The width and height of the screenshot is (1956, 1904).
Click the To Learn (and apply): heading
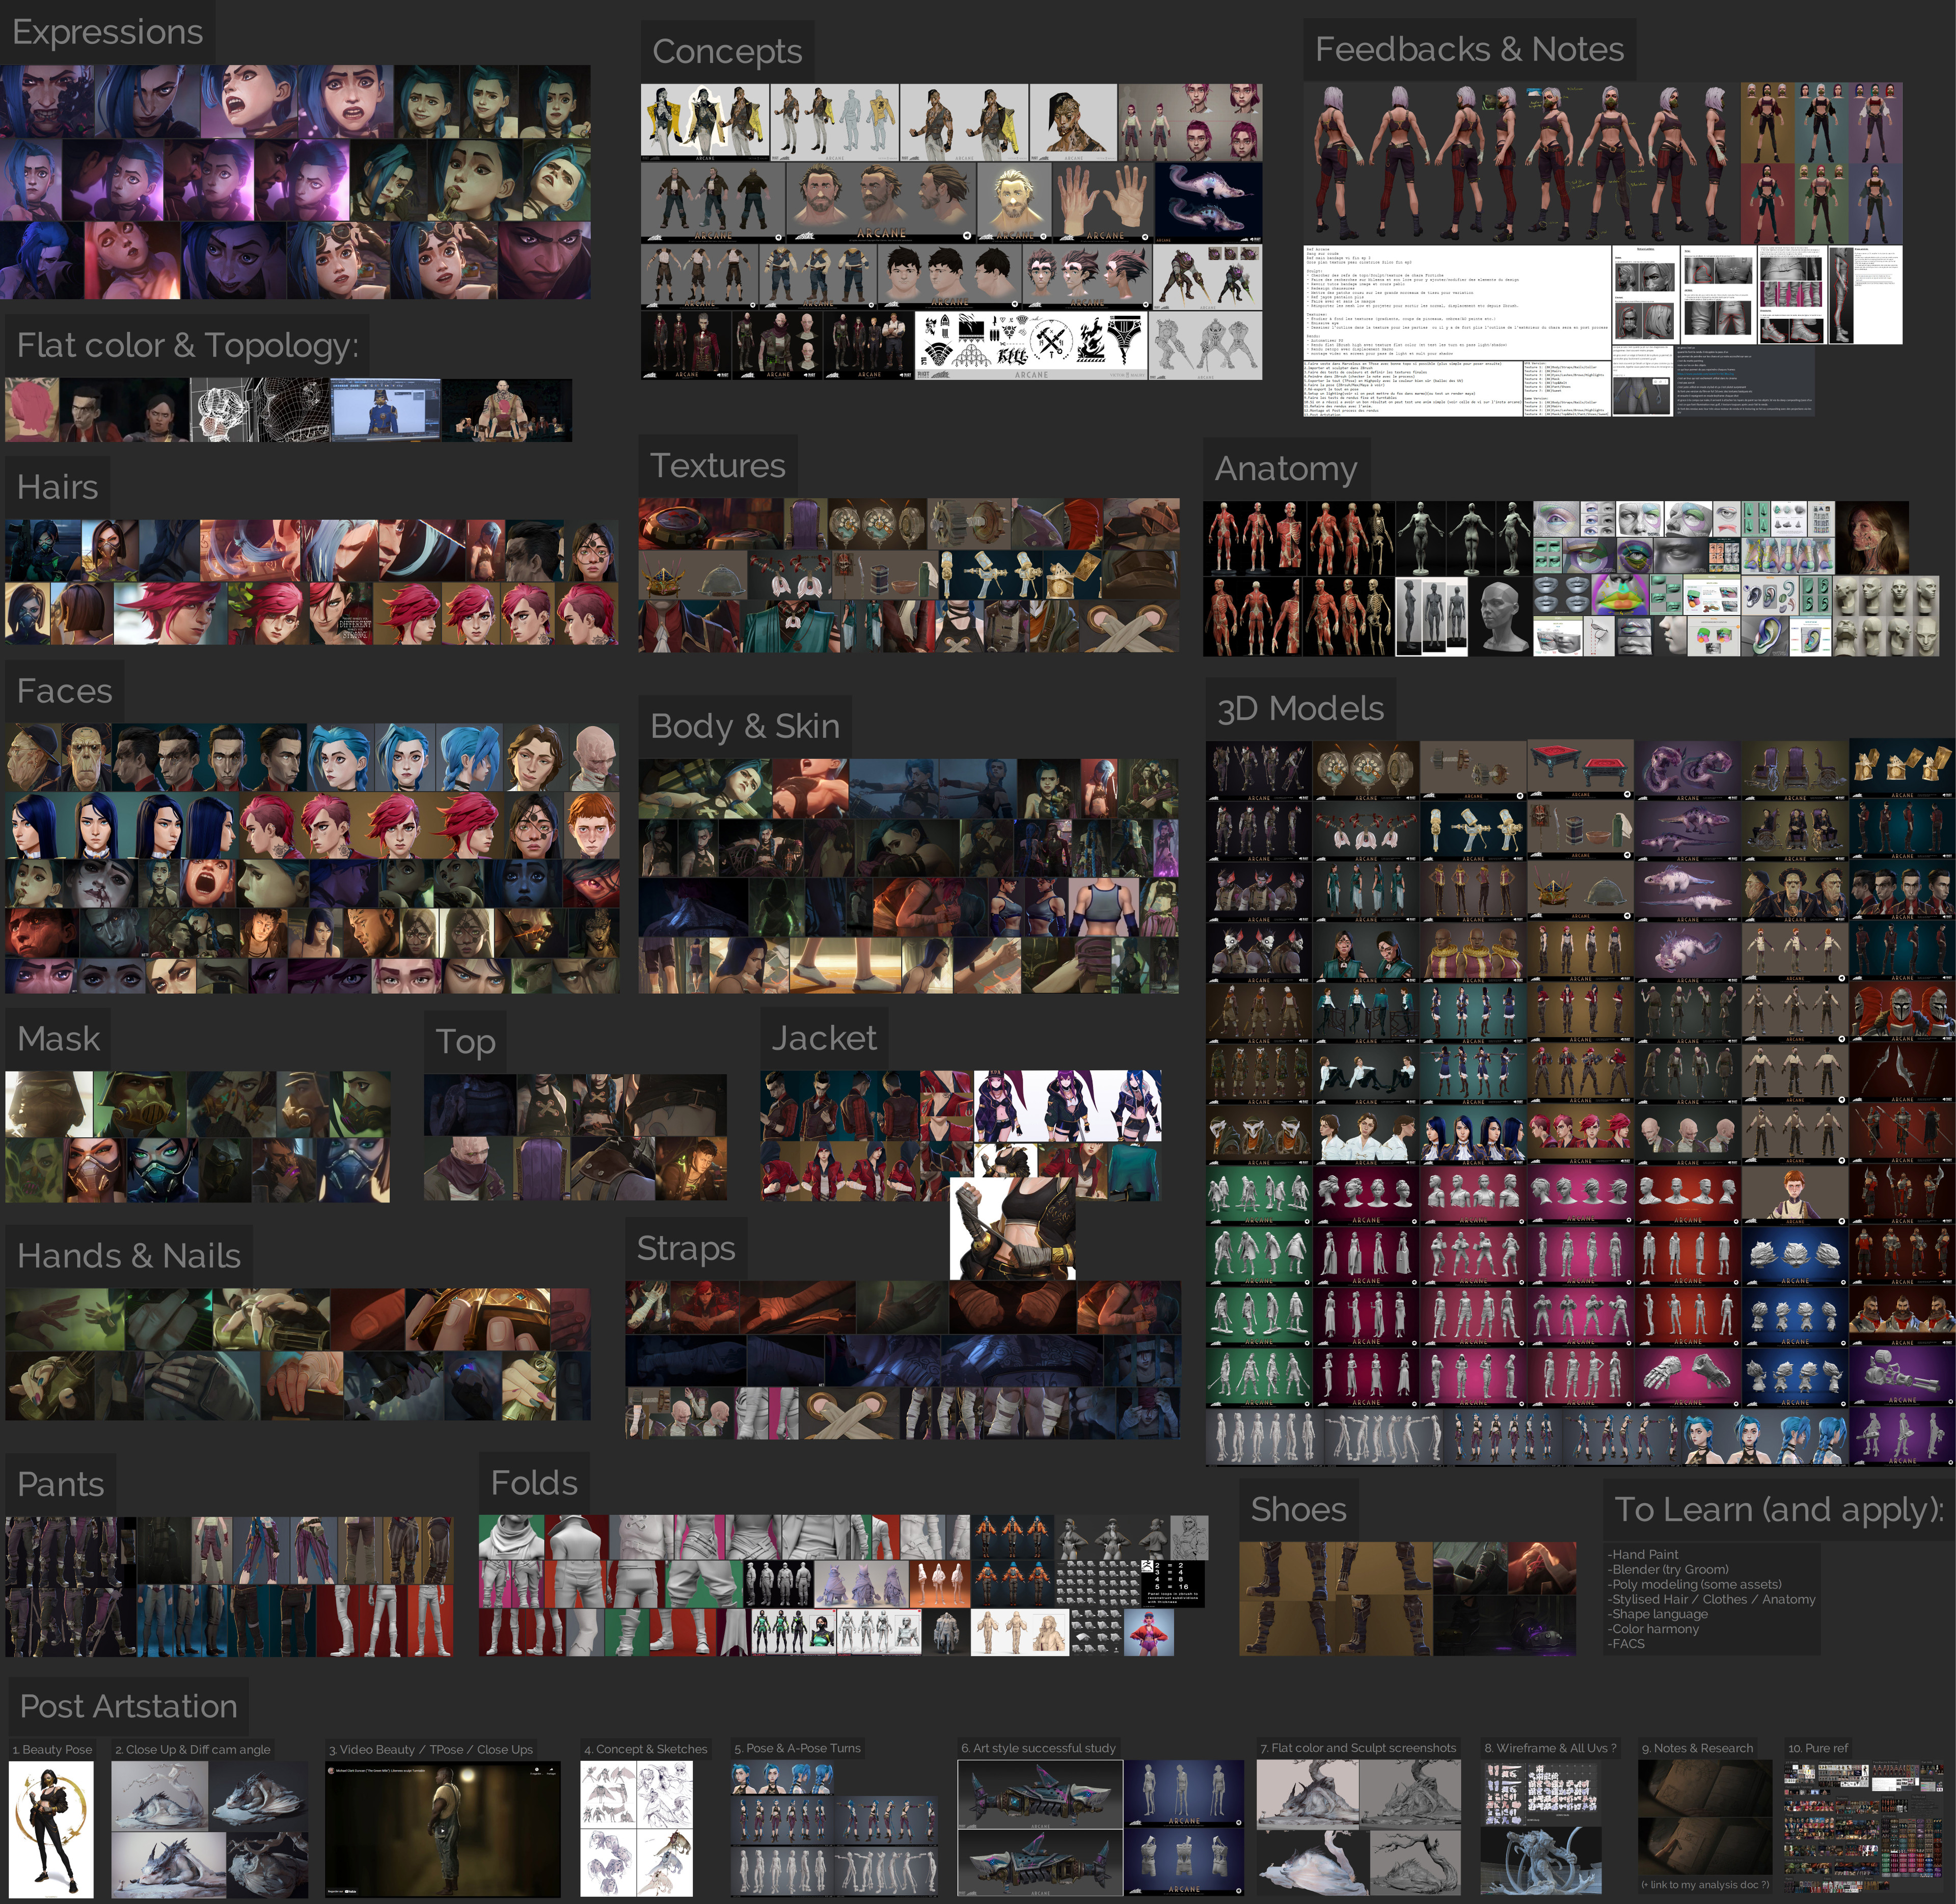tap(1779, 1510)
